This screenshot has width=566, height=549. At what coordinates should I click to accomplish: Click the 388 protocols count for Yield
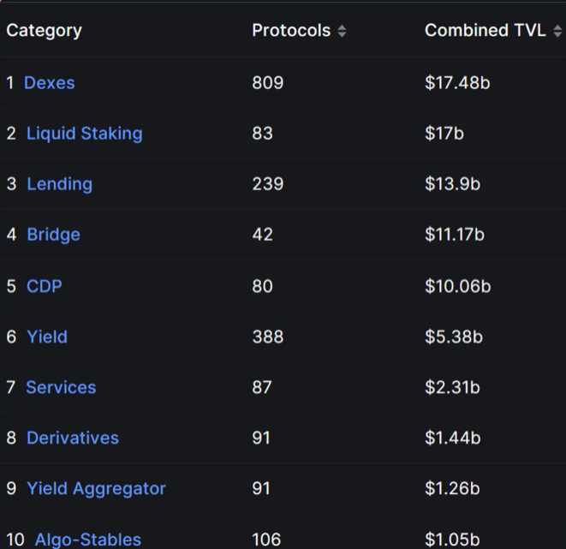point(267,337)
